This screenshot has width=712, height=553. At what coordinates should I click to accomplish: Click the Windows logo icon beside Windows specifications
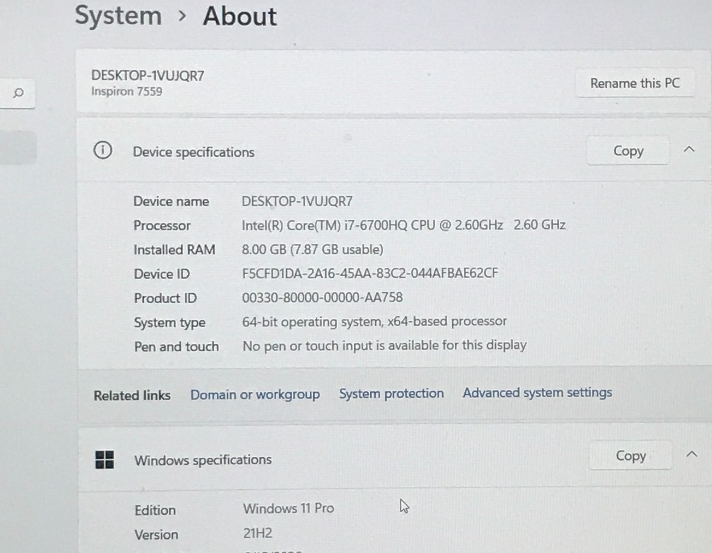point(105,459)
